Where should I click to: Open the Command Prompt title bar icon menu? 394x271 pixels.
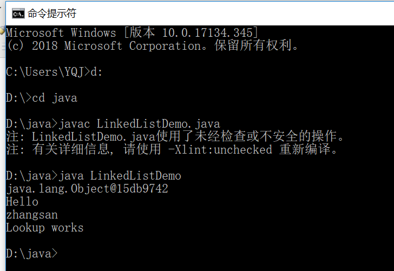tap(18, 14)
